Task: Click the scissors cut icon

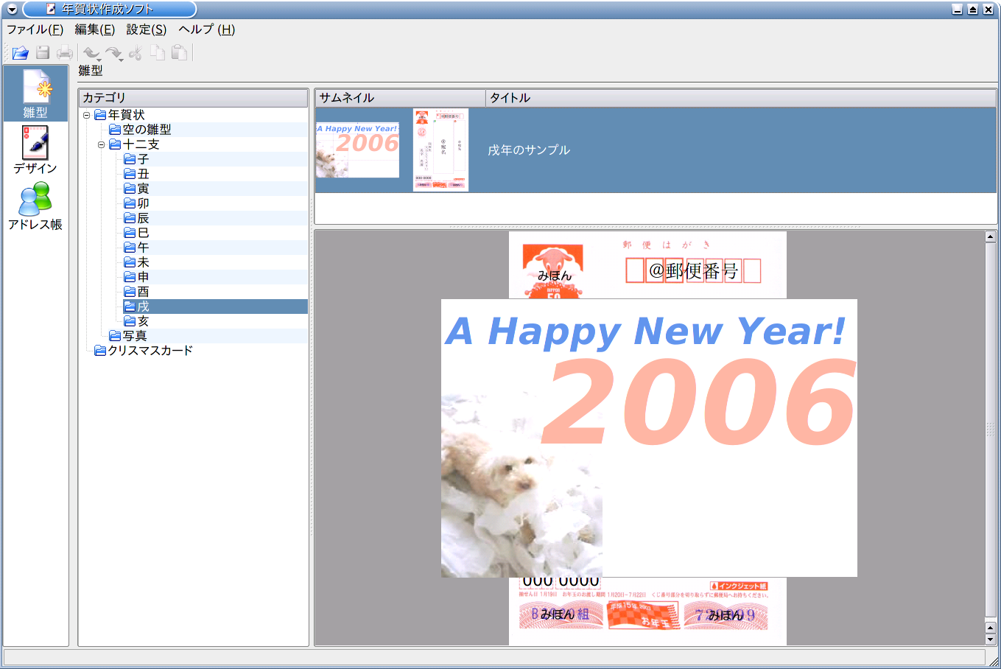Action: (x=136, y=52)
